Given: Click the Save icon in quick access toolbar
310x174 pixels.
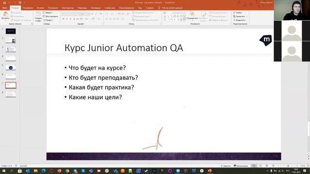Looking at the screenshot, I should (4, 2).
